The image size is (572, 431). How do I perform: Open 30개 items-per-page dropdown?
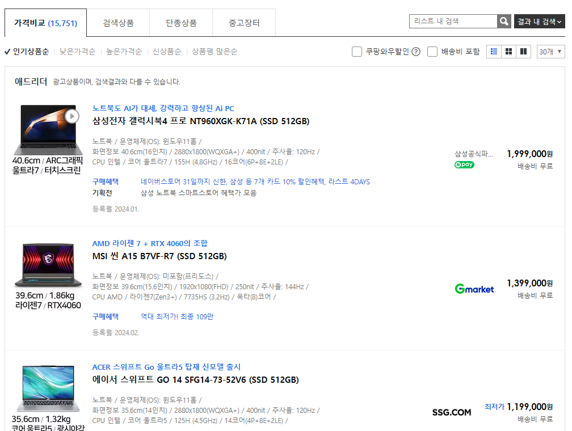(551, 52)
